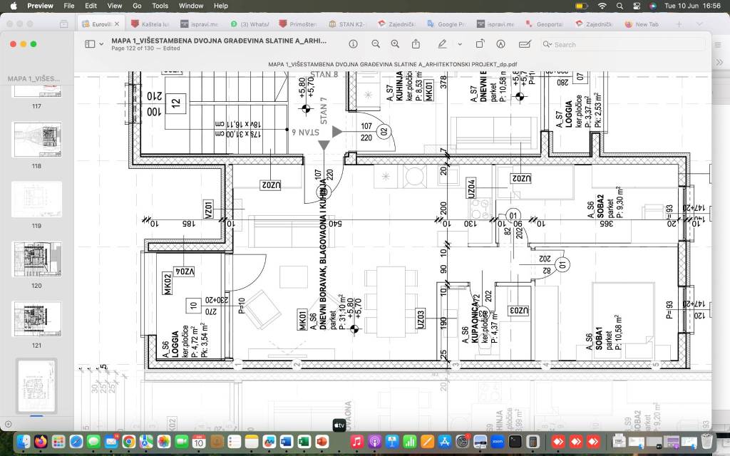Screen dimensions: 730x456
Task: Expand the sidebar view options chevron
Action: point(101,44)
